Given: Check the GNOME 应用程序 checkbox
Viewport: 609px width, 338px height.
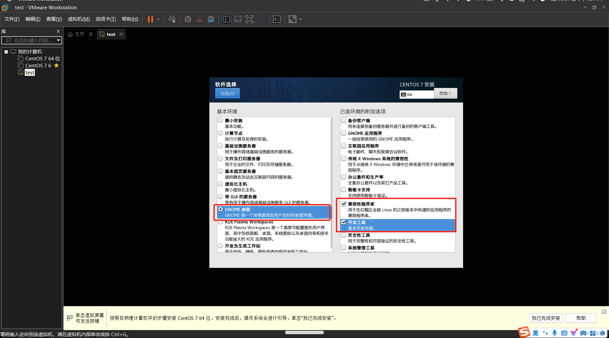Looking at the screenshot, I should (344, 133).
